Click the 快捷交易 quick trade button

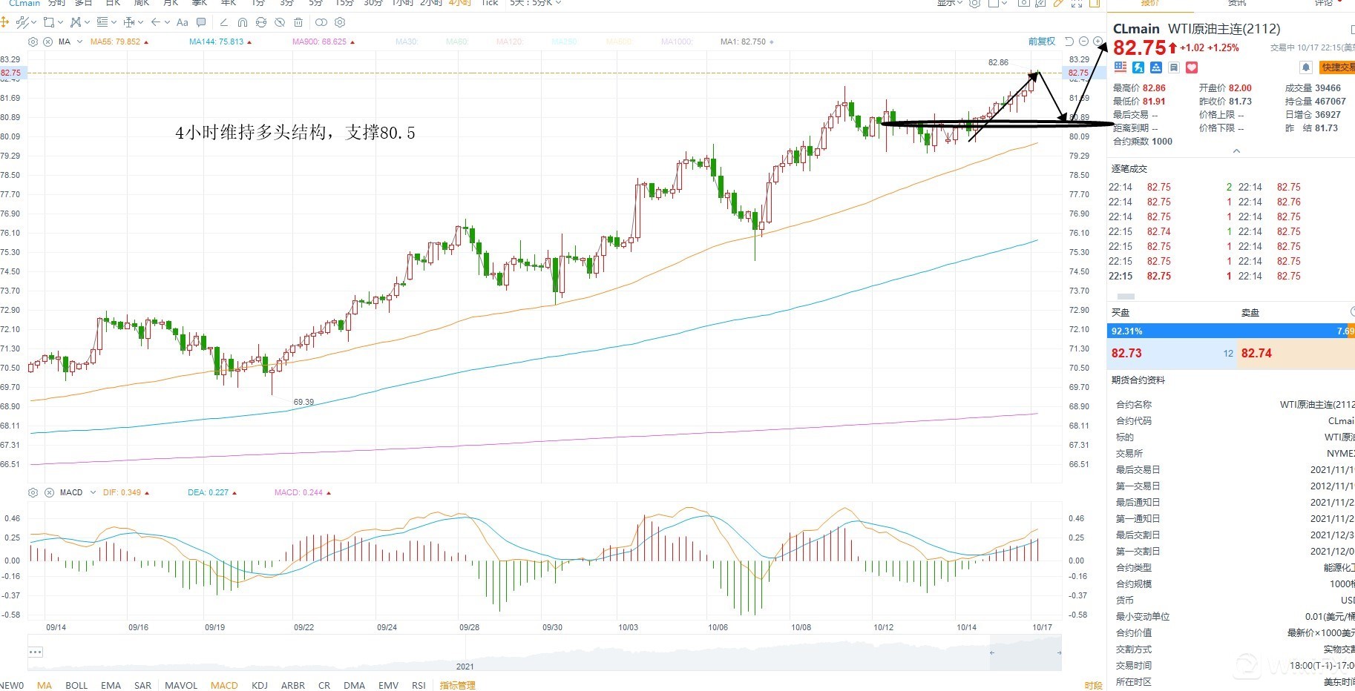click(1337, 67)
